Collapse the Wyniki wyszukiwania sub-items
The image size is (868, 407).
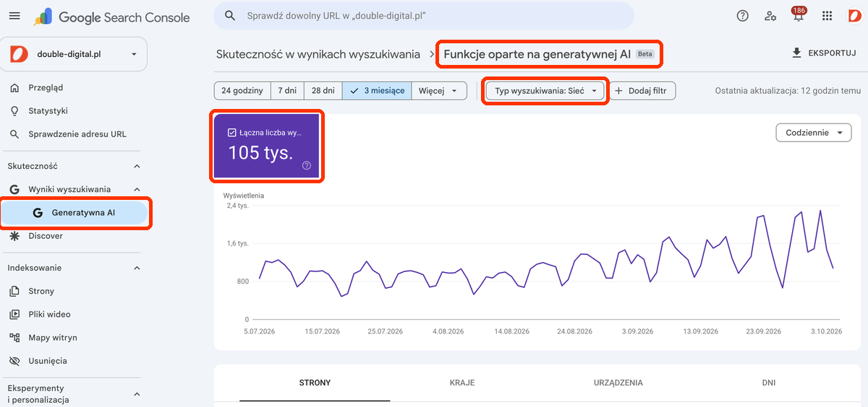(x=137, y=189)
